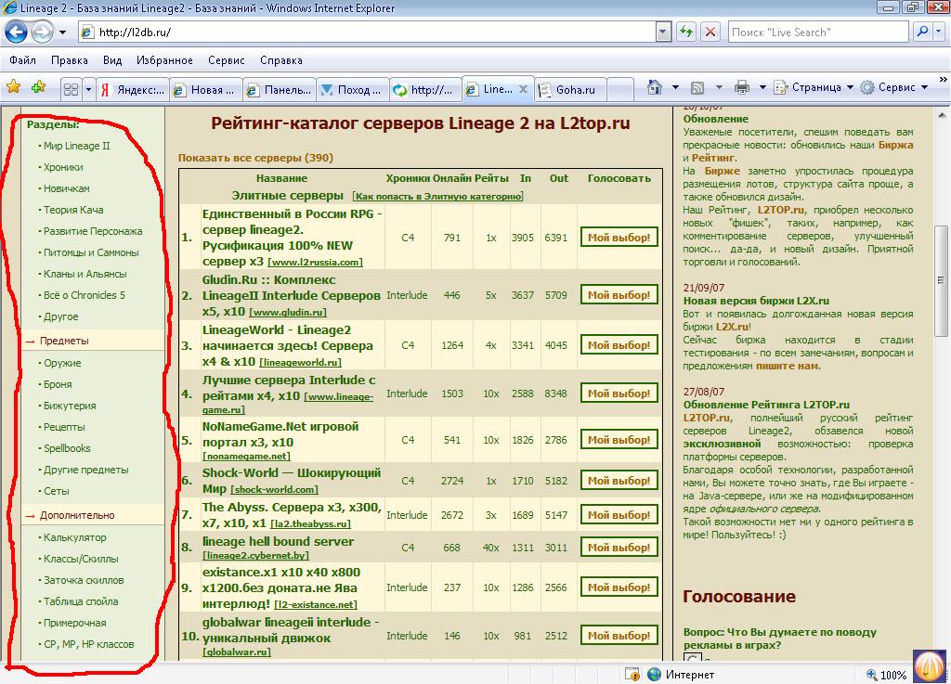This screenshot has width=951, height=684.
Task: Open the Сервис item in the menu bar
Action: 227,60
